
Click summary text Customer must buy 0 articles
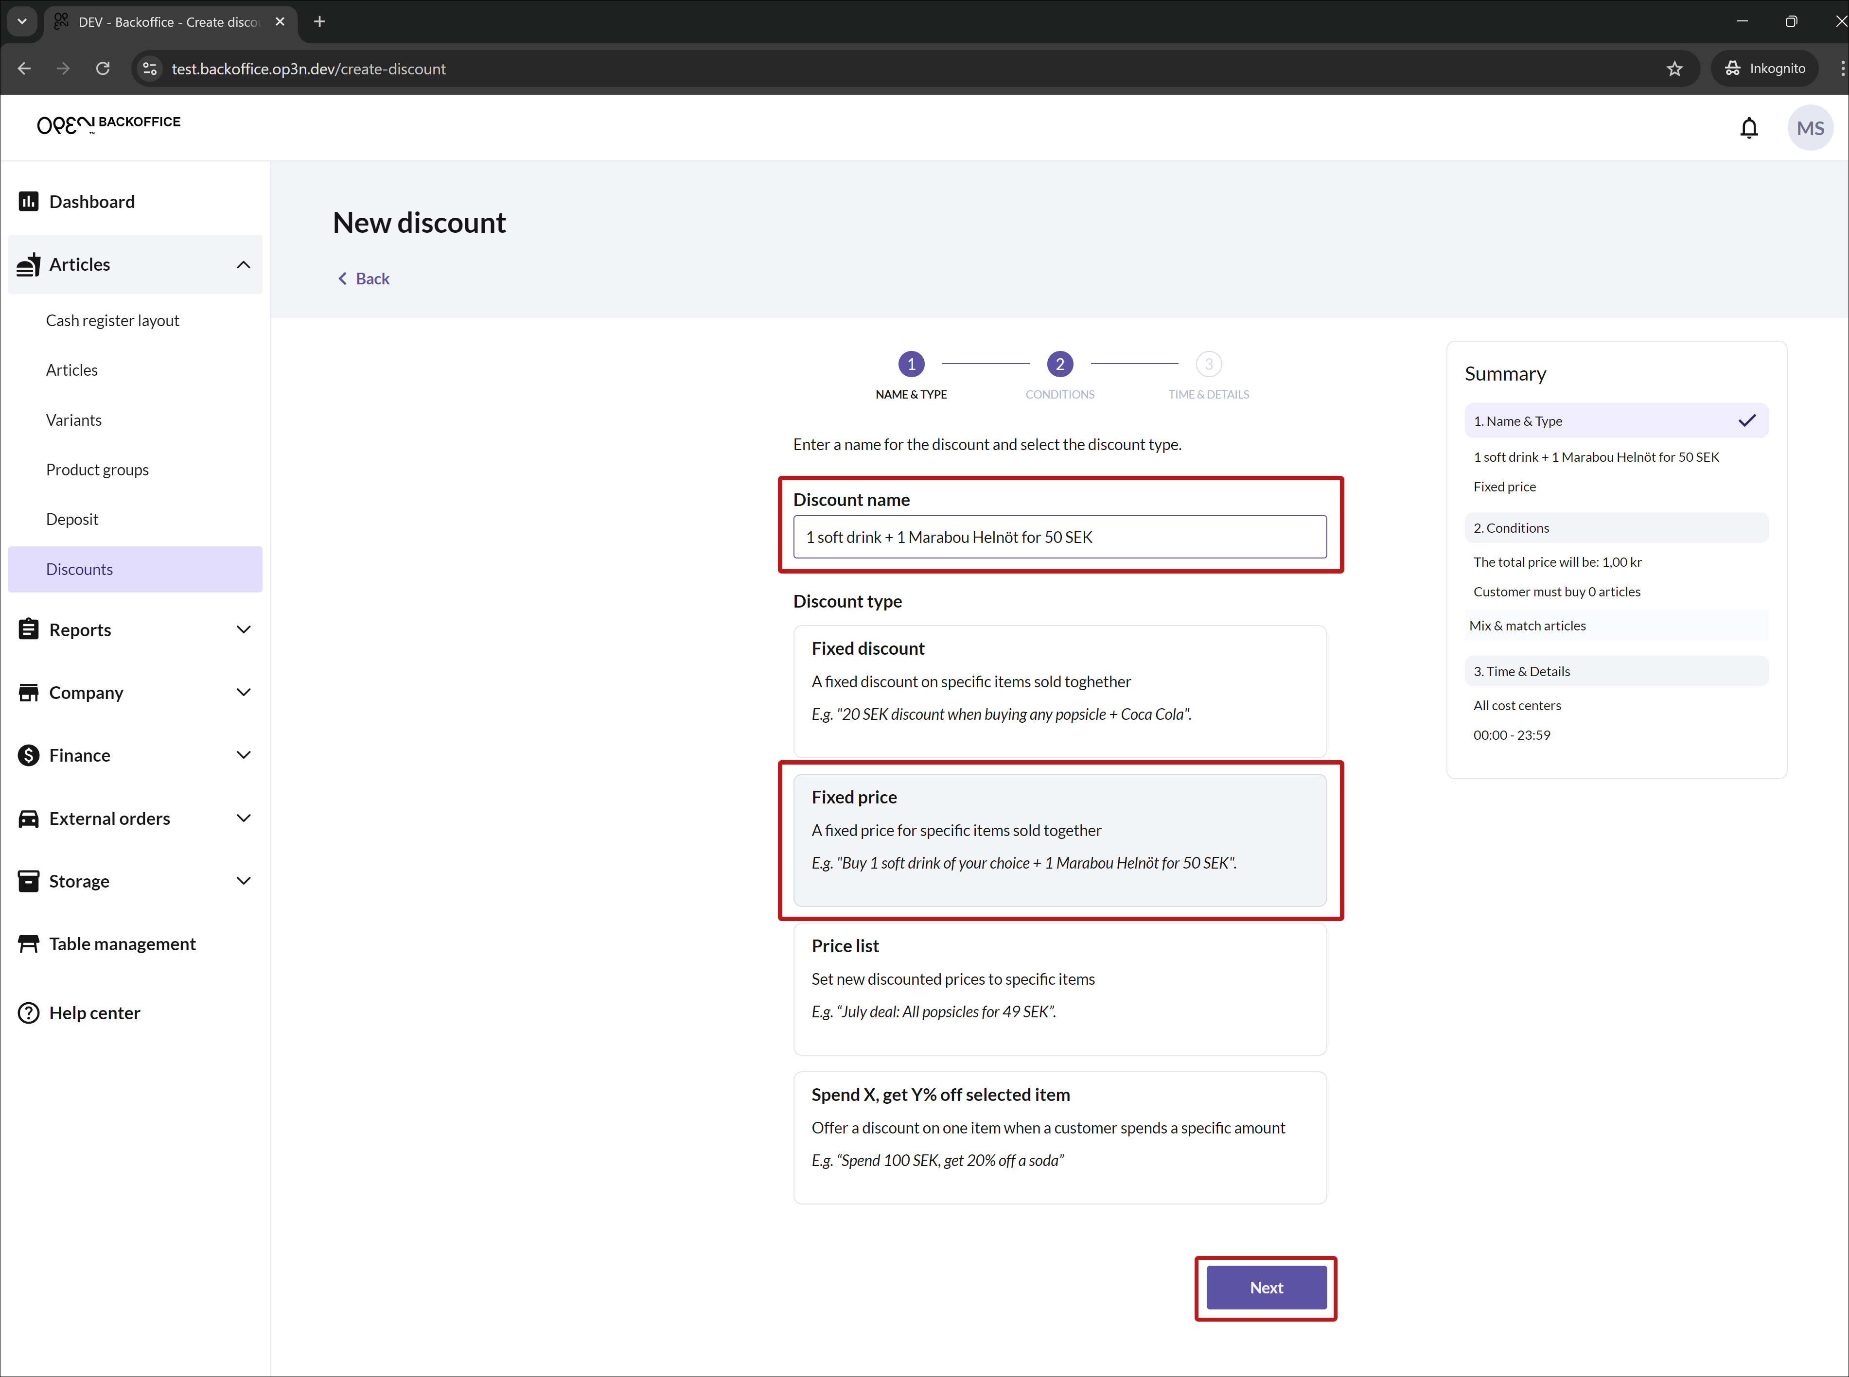1556,592
